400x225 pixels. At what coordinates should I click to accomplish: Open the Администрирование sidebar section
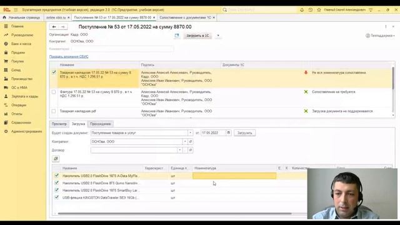tap(26, 131)
